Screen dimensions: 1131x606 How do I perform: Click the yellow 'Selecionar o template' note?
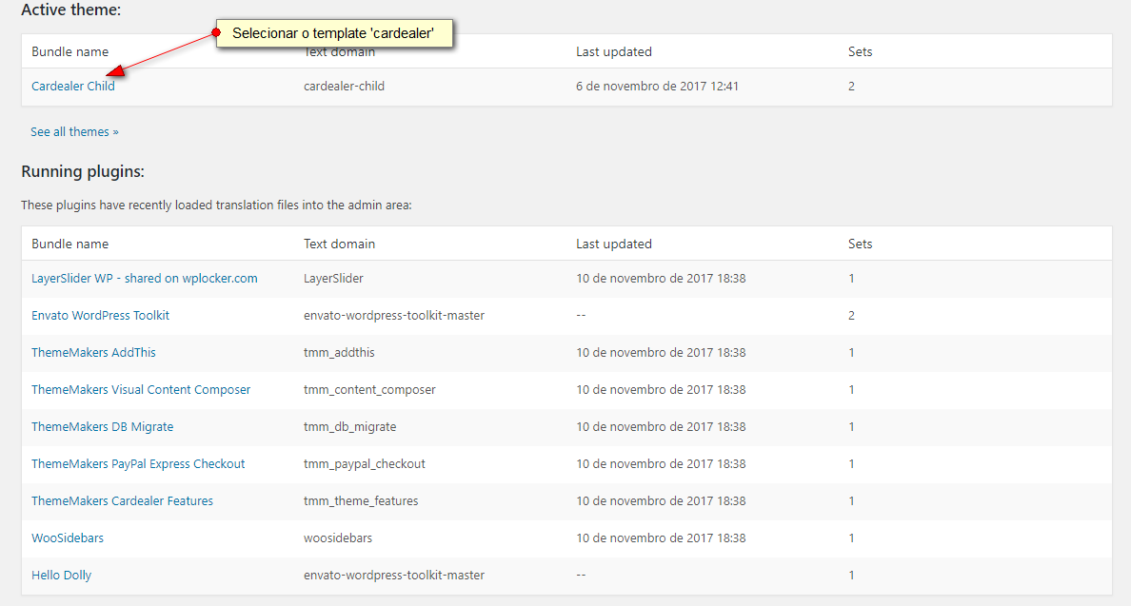click(x=333, y=33)
